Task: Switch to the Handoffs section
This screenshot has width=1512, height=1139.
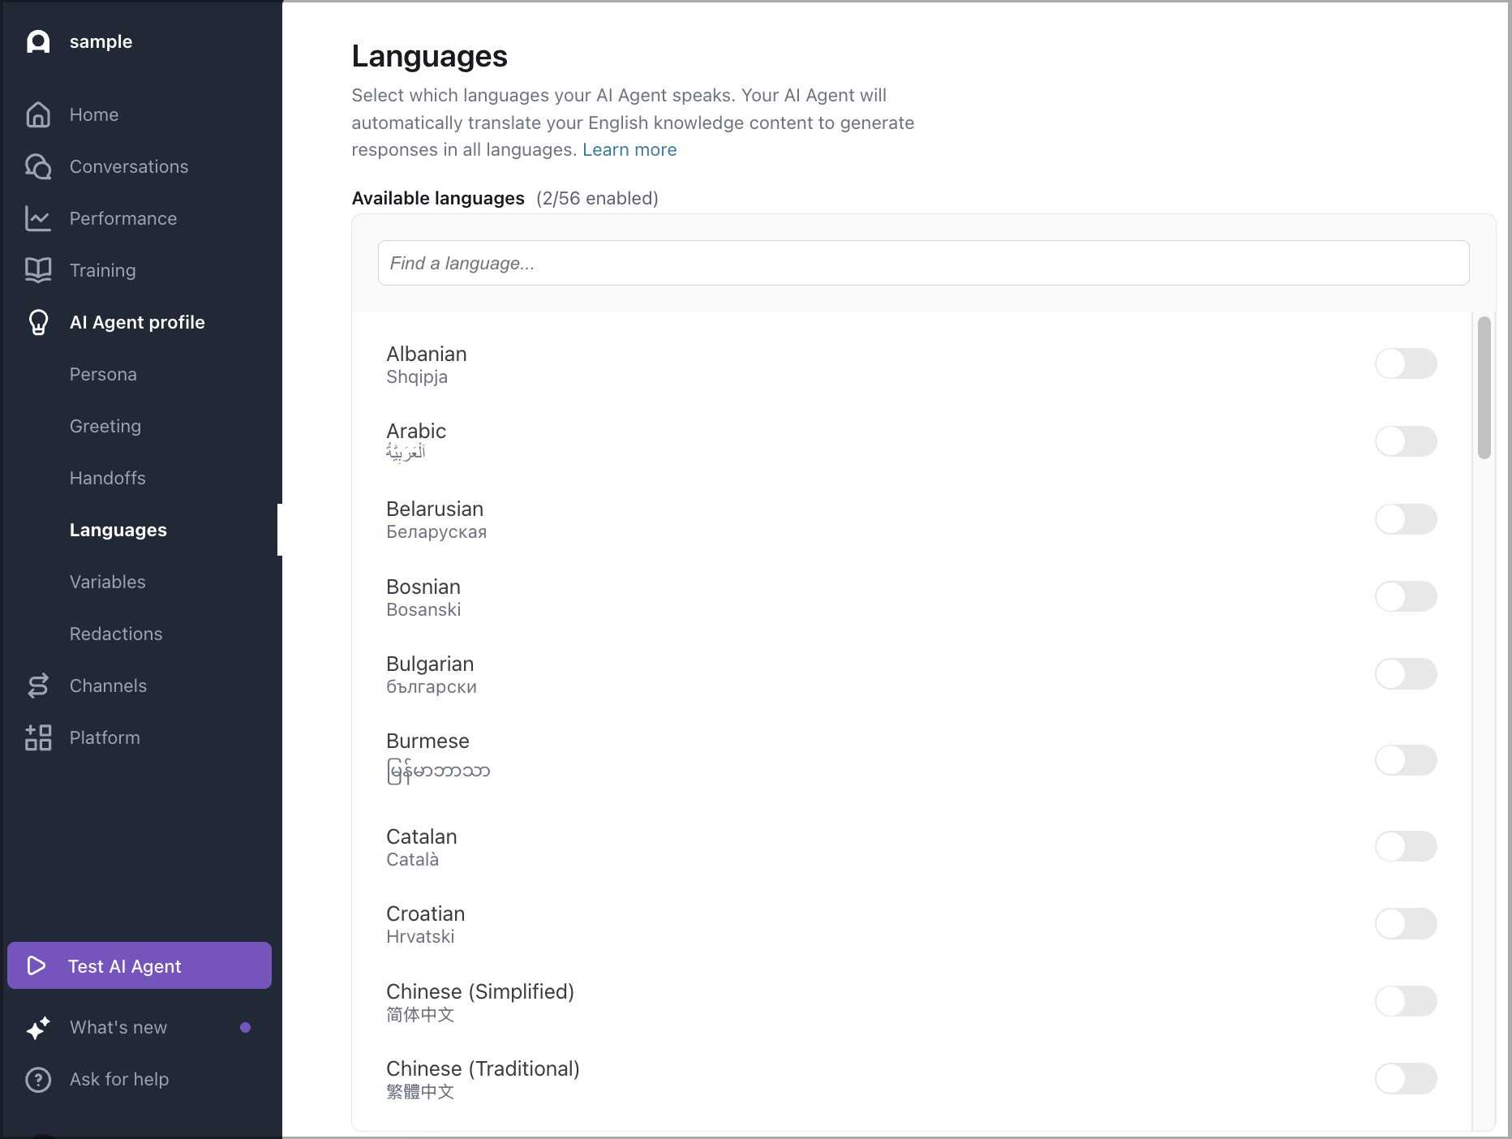Action: [107, 478]
